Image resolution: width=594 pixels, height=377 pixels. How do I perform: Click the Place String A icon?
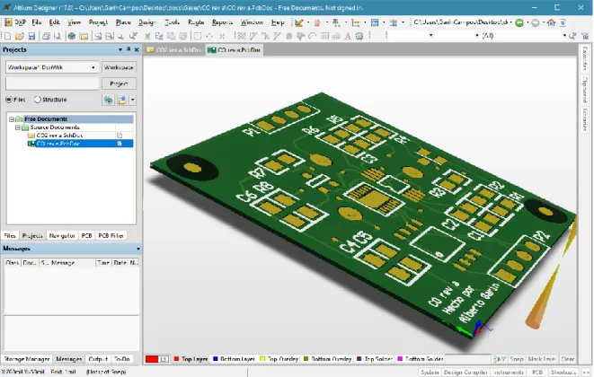click(x=348, y=36)
